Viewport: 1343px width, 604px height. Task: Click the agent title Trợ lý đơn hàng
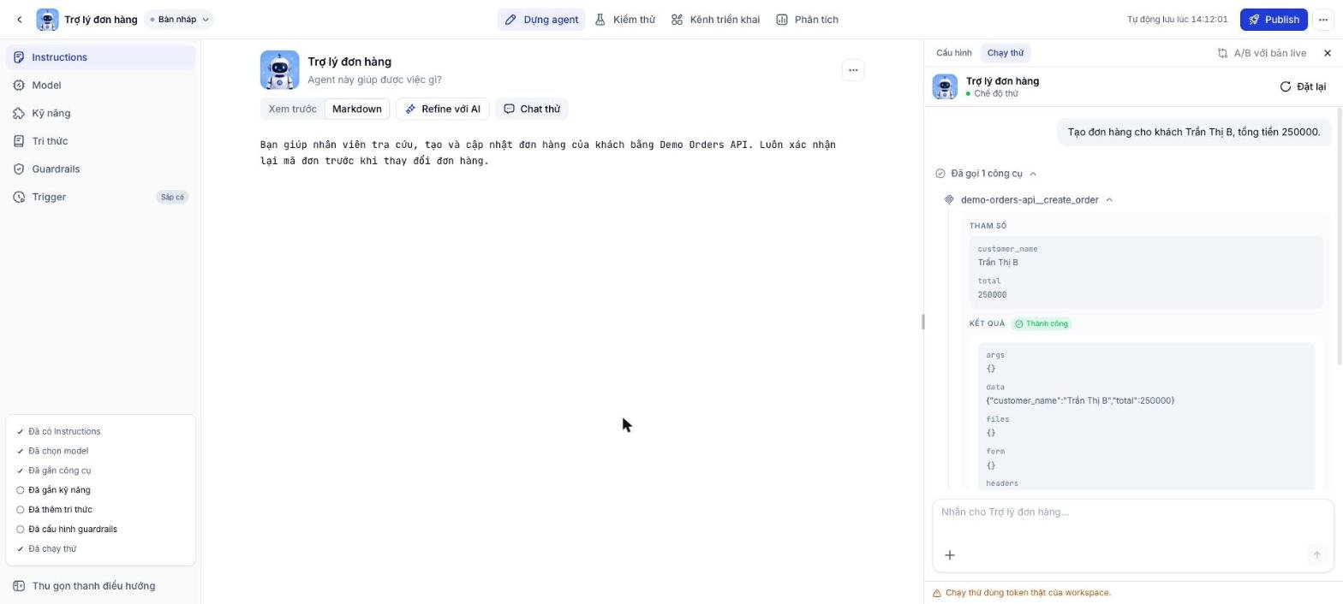[349, 62]
